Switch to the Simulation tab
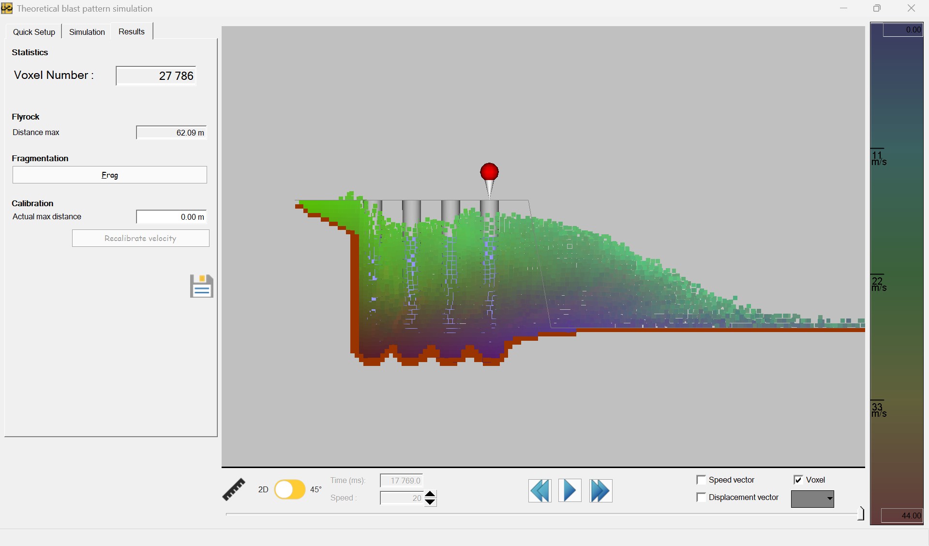 pos(87,31)
